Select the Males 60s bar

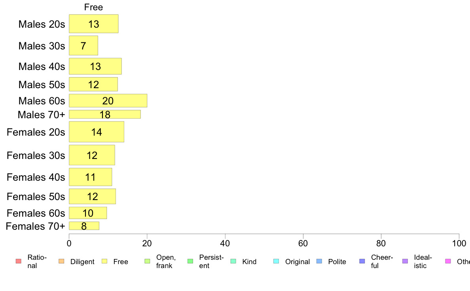(108, 101)
